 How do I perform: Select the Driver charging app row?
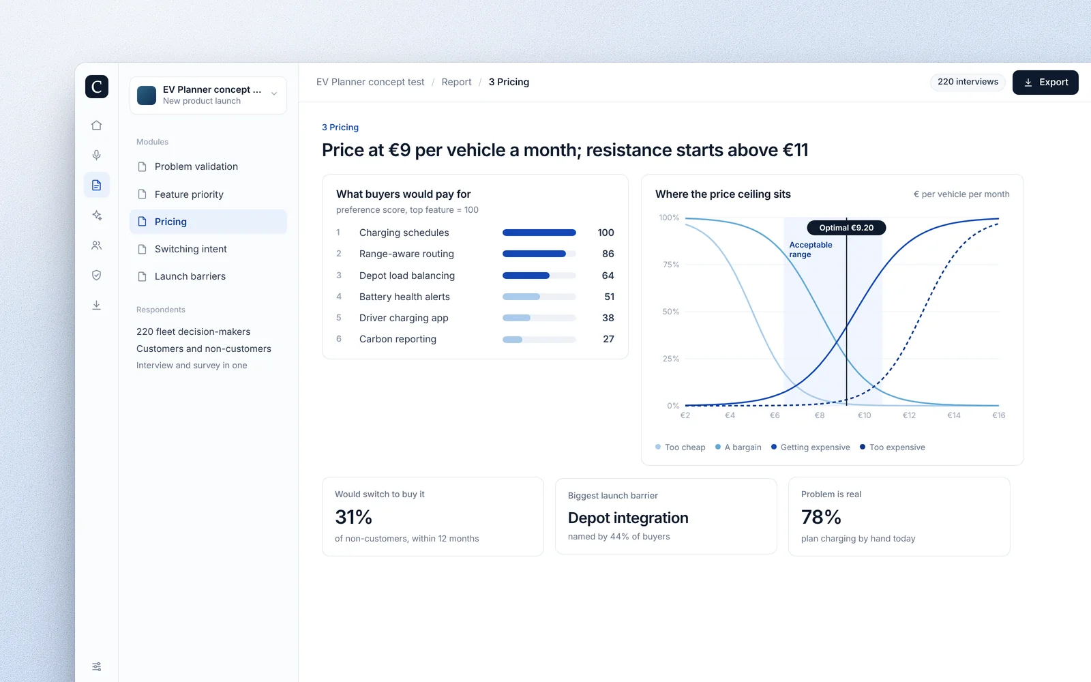point(475,318)
